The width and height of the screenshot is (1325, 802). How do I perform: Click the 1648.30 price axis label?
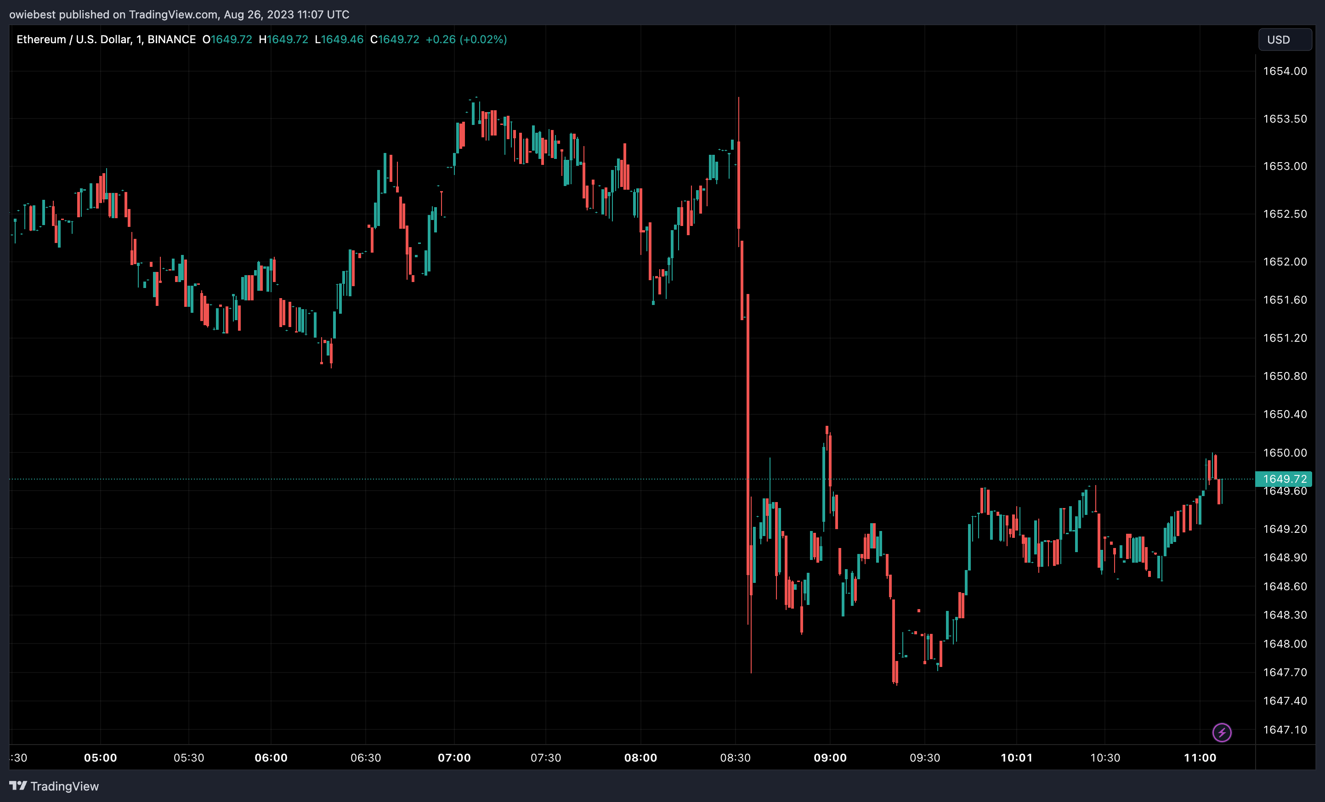click(1285, 615)
